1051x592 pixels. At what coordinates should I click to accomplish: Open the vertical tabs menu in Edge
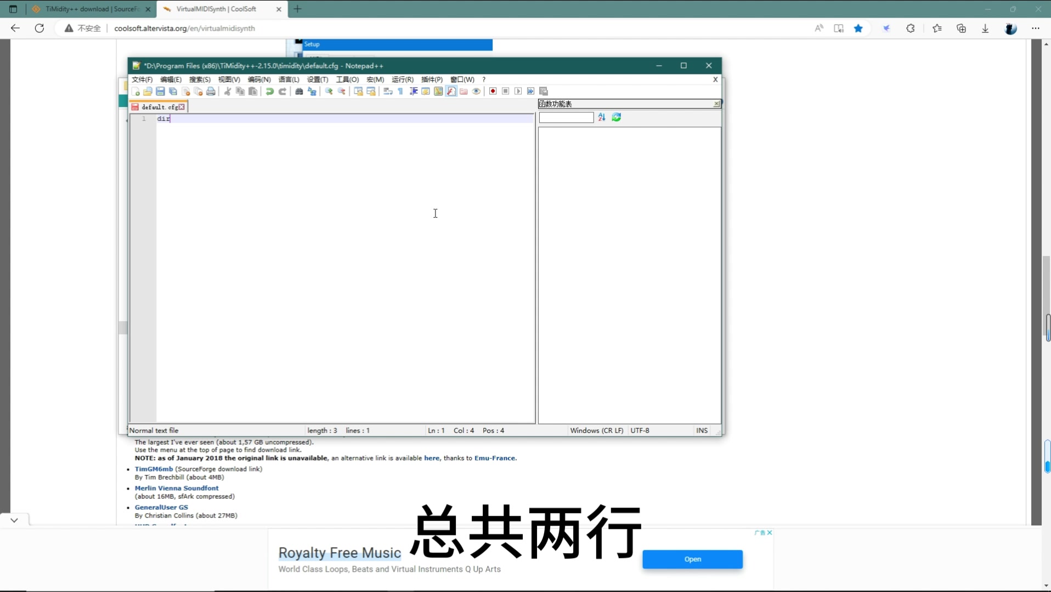coord(13,9)
